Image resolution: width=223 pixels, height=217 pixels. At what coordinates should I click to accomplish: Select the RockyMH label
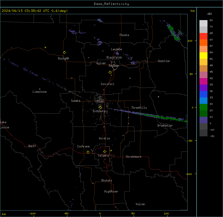pyautogui.click(x=63, y=59)
